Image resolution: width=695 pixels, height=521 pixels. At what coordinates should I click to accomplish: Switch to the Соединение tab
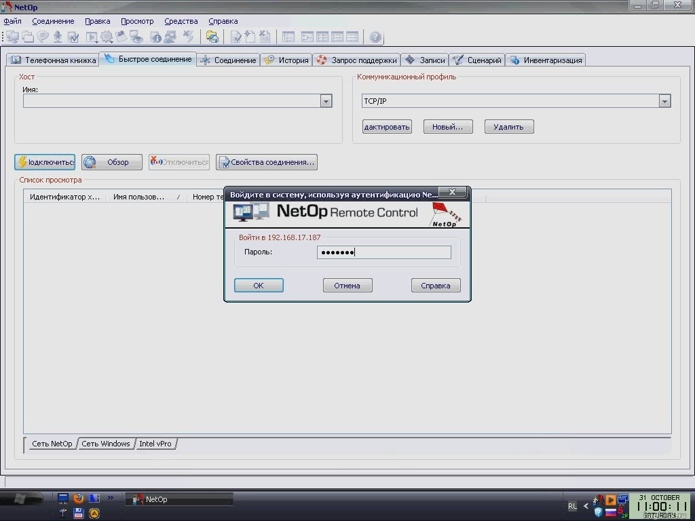(x=228, y=60)
